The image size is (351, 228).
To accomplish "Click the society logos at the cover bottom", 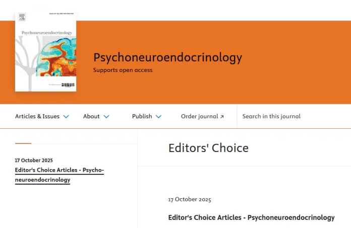I will 68,85.
